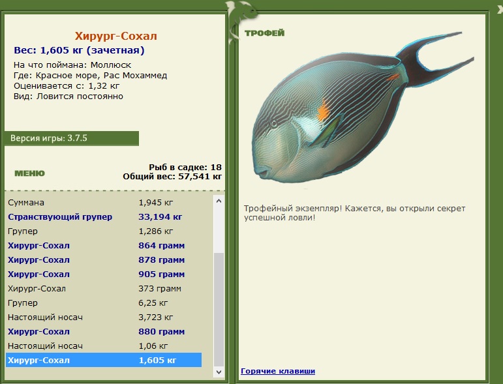The image size is (503, 384).
Task: Select the Хирург-Сохал 880 грамм row
Action: tap(104, 332)
